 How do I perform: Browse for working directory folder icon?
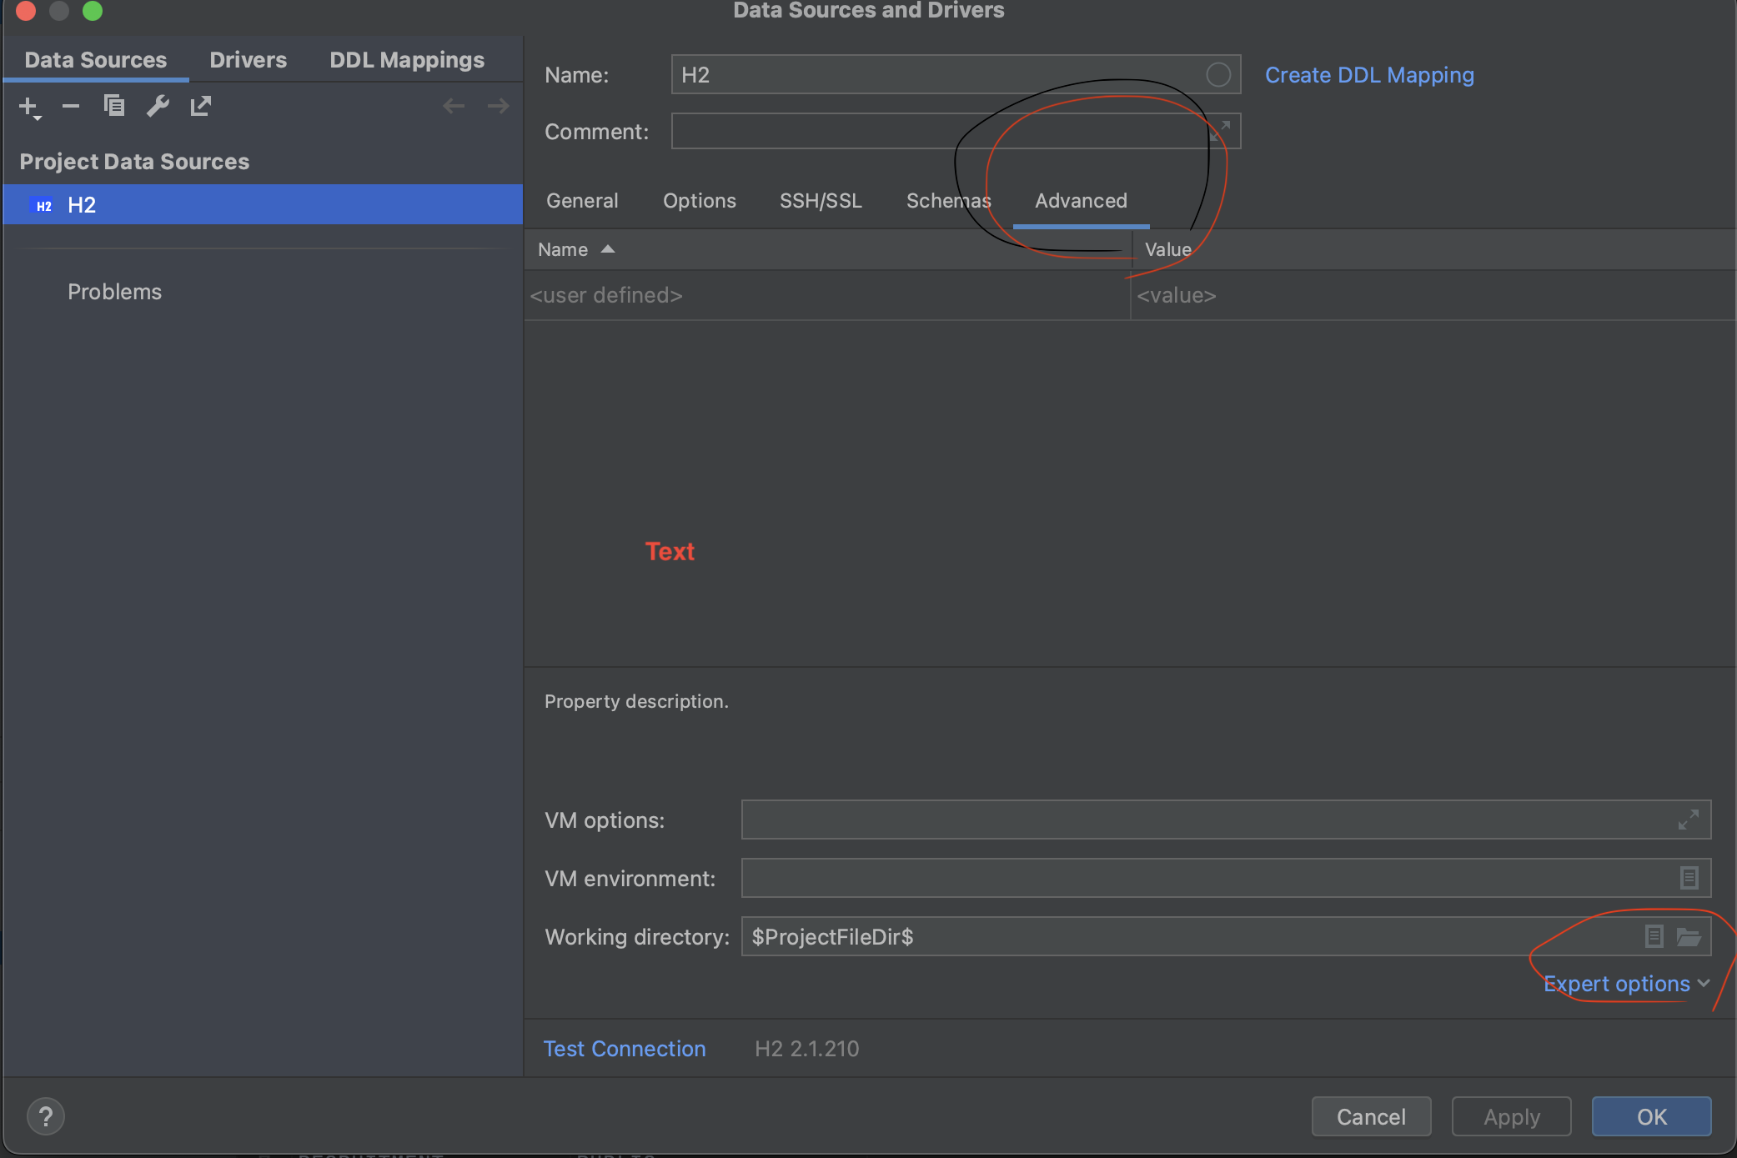coord(1689,937)
